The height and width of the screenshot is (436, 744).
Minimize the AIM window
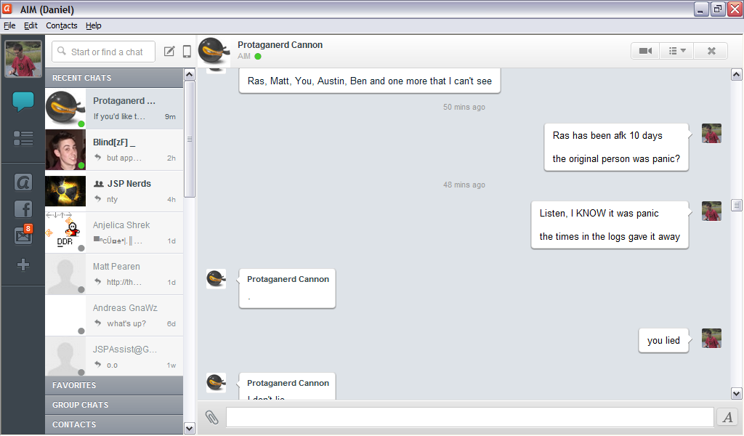tap(701, 9)
